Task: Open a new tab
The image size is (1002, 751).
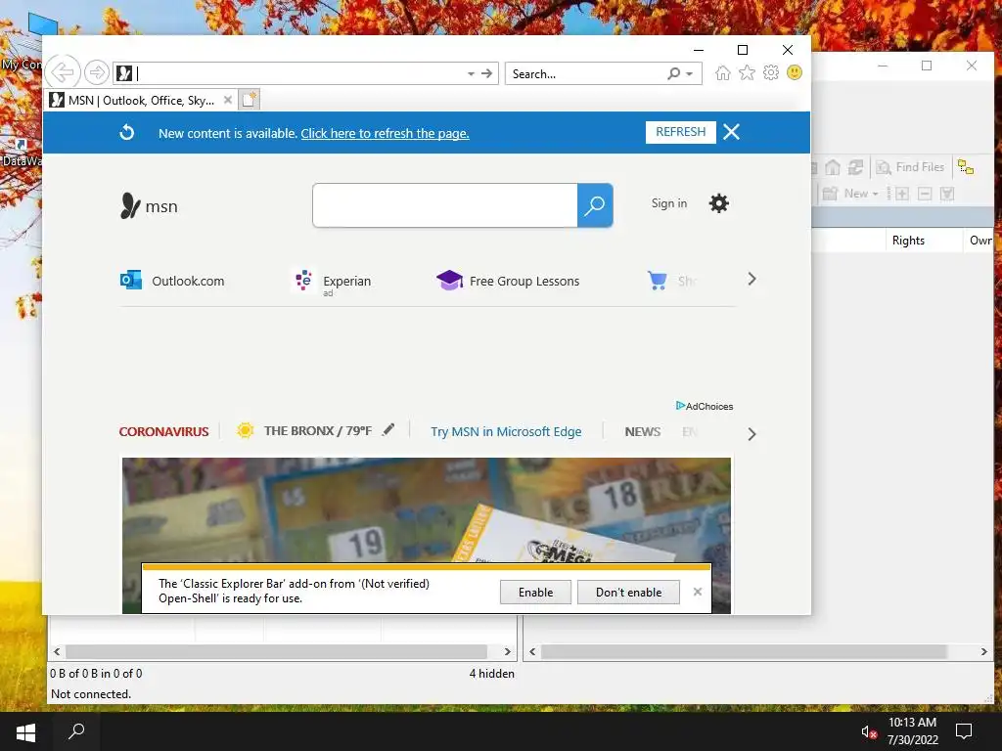Action: (x=250, y=100)
